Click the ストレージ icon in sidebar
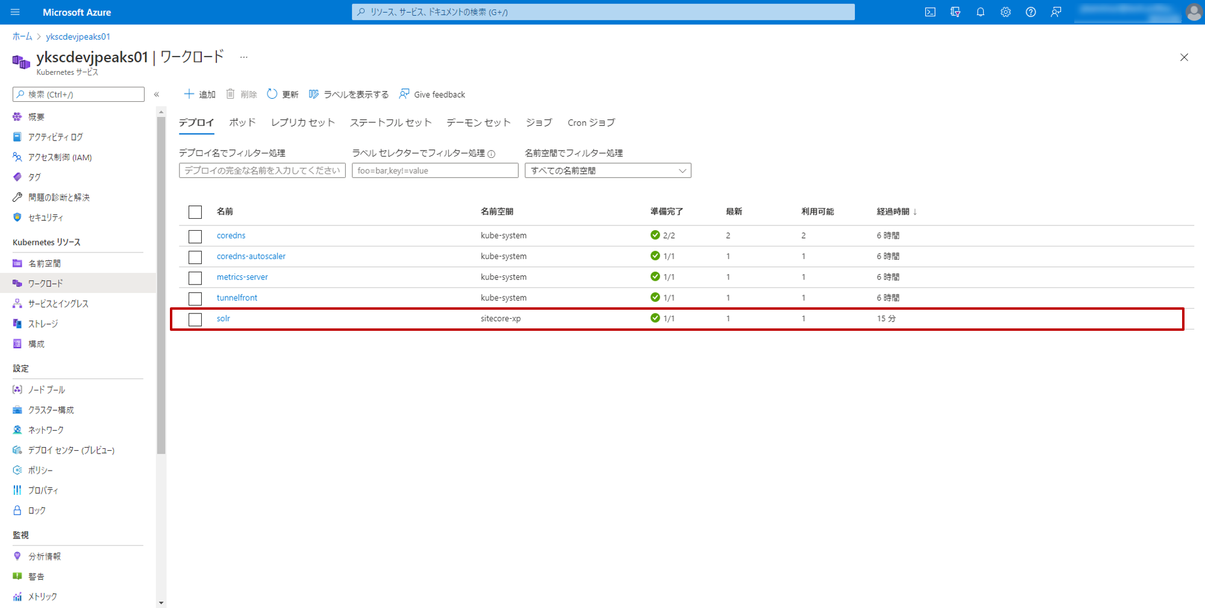The height and width of the screenshot is (608, 1205). 17,324
